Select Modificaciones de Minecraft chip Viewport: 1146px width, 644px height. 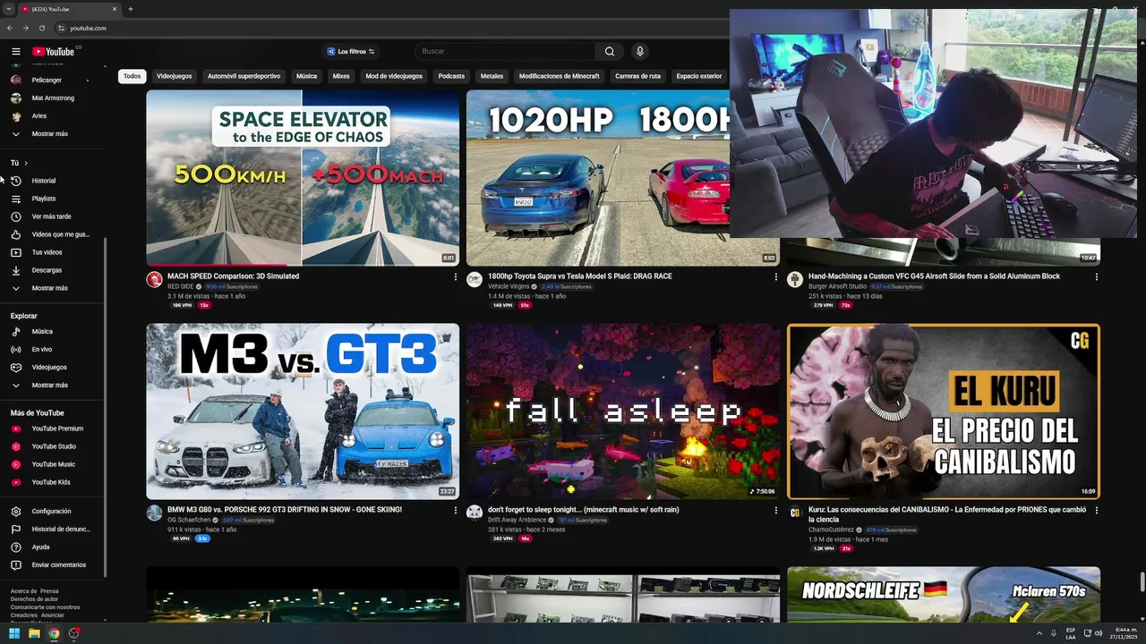point(560,76)
